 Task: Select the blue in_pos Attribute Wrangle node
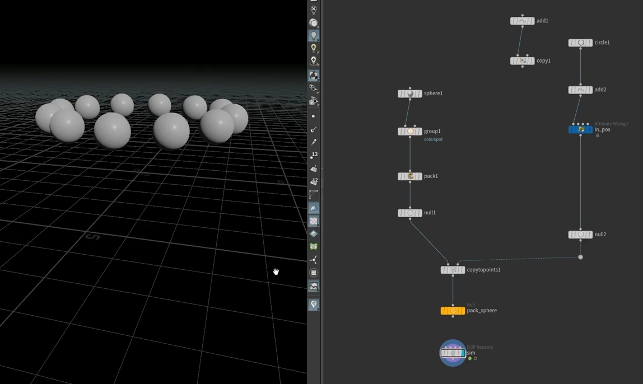pos(580,129)
